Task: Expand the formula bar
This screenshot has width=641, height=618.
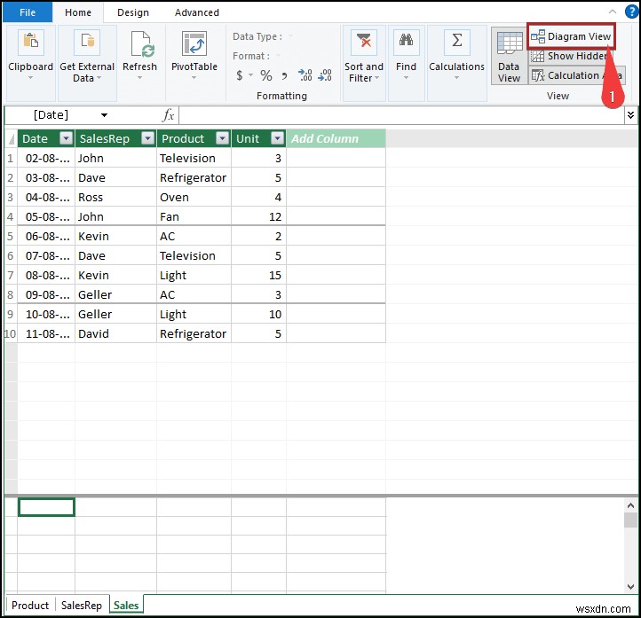Action: point(630,115)
